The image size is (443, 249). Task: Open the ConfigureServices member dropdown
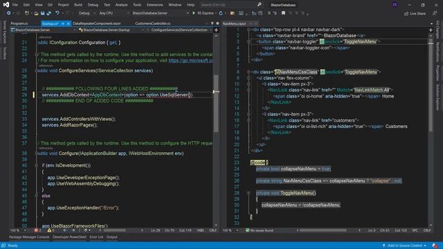point(180,30)
